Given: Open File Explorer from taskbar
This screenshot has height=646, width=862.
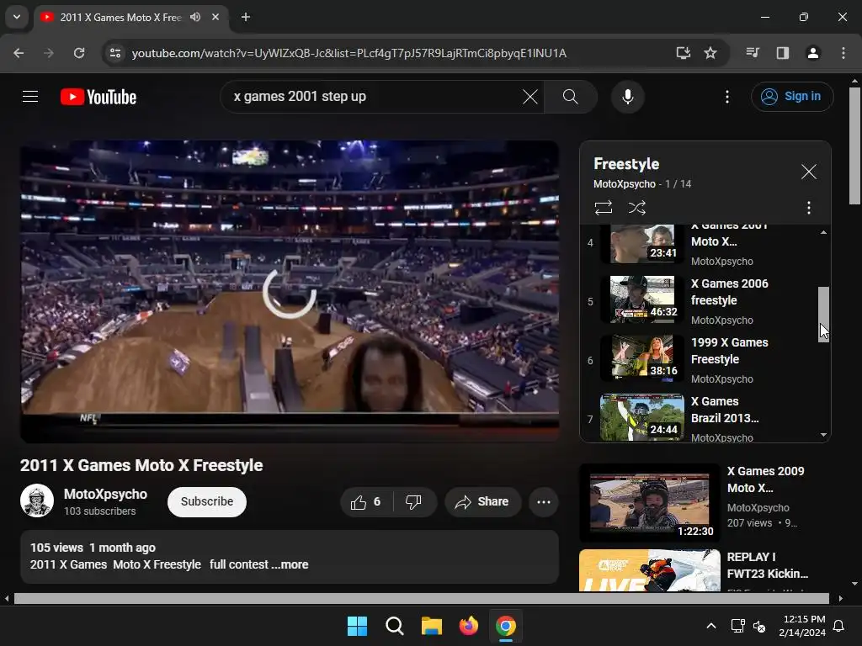Looking at the screenshot, I should coord(432,626).
